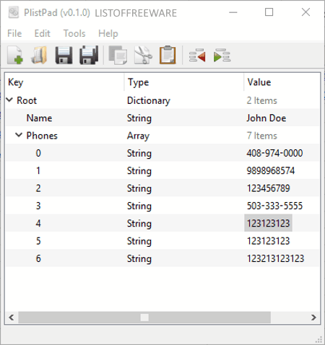Click the Copy toolbar icon
325x345 pixels.
click(118, 56)
